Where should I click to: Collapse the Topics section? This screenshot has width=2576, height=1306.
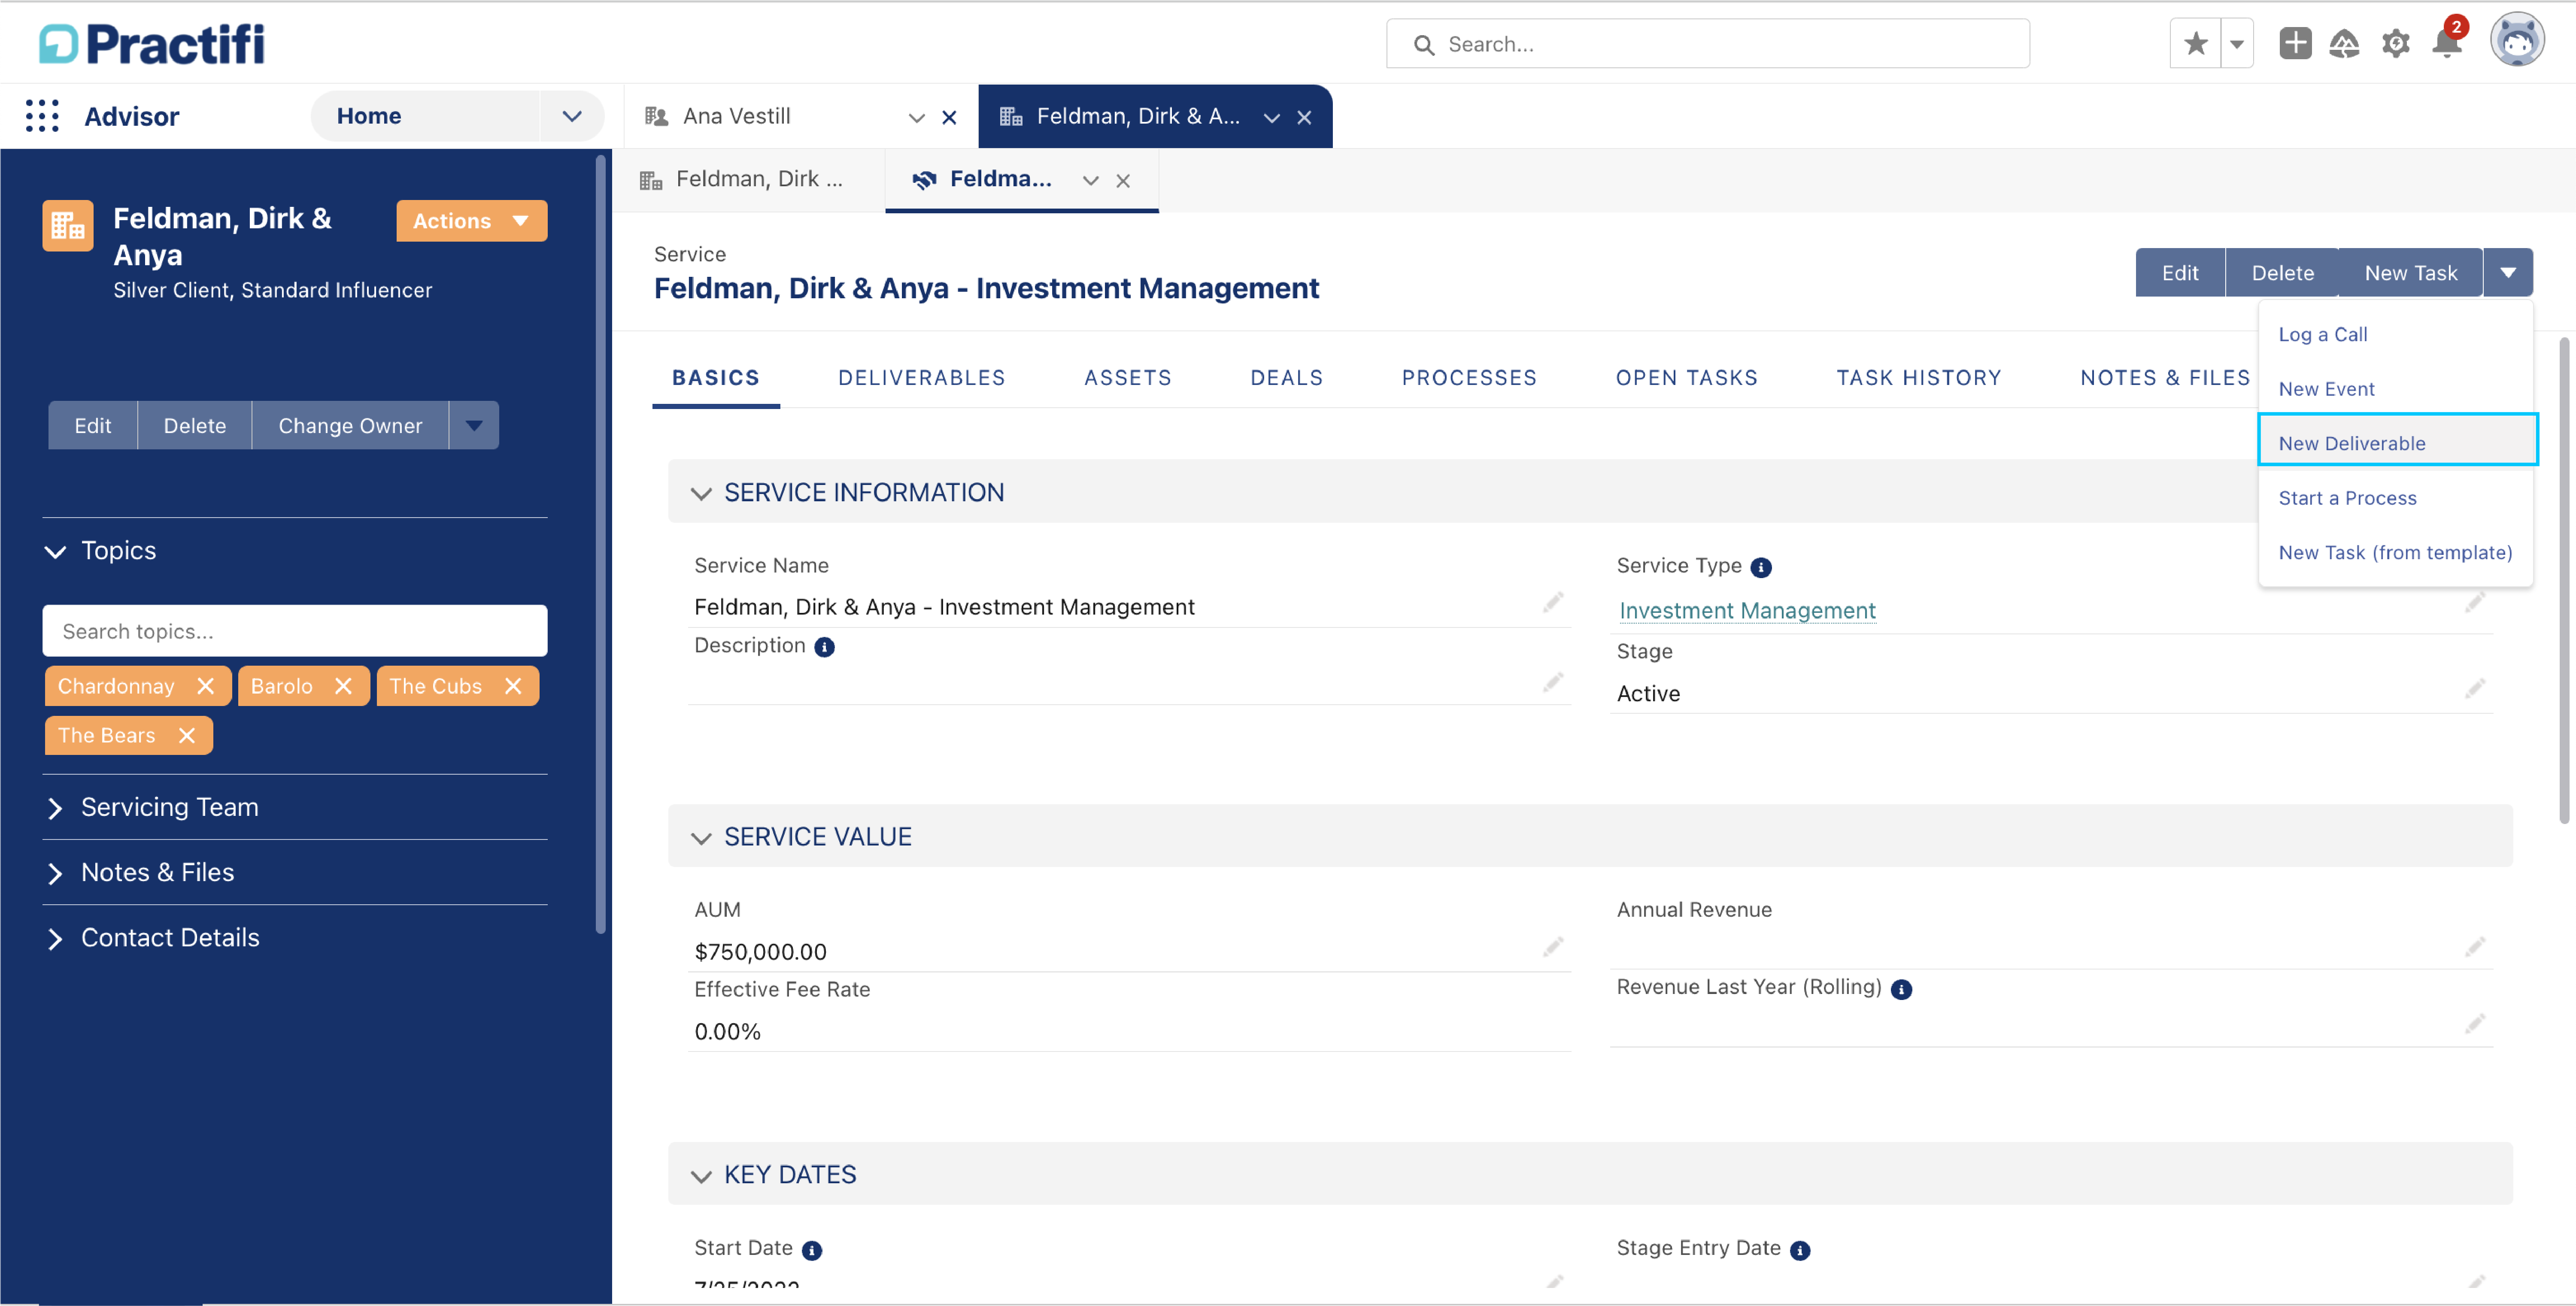click(55, 551)
